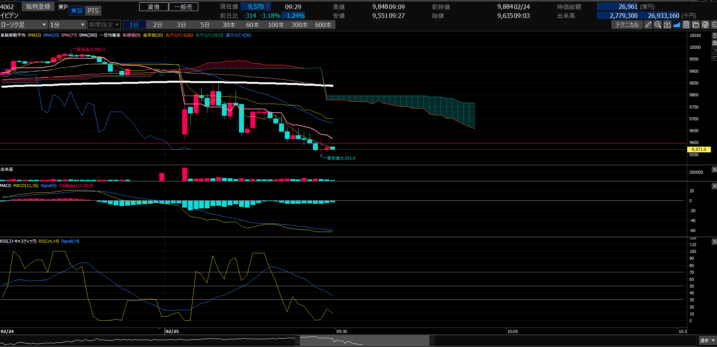Viewport: 717px width, 347px height.
Task: Expand the 通常 dropdown at bottom right
Action: 707,341
